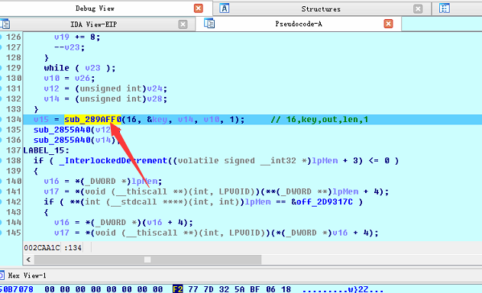Click 'v19 += 8;' on line 126
Image resolution: width=482 pixels, height=293 pixels.
click(x=77, y=37)
